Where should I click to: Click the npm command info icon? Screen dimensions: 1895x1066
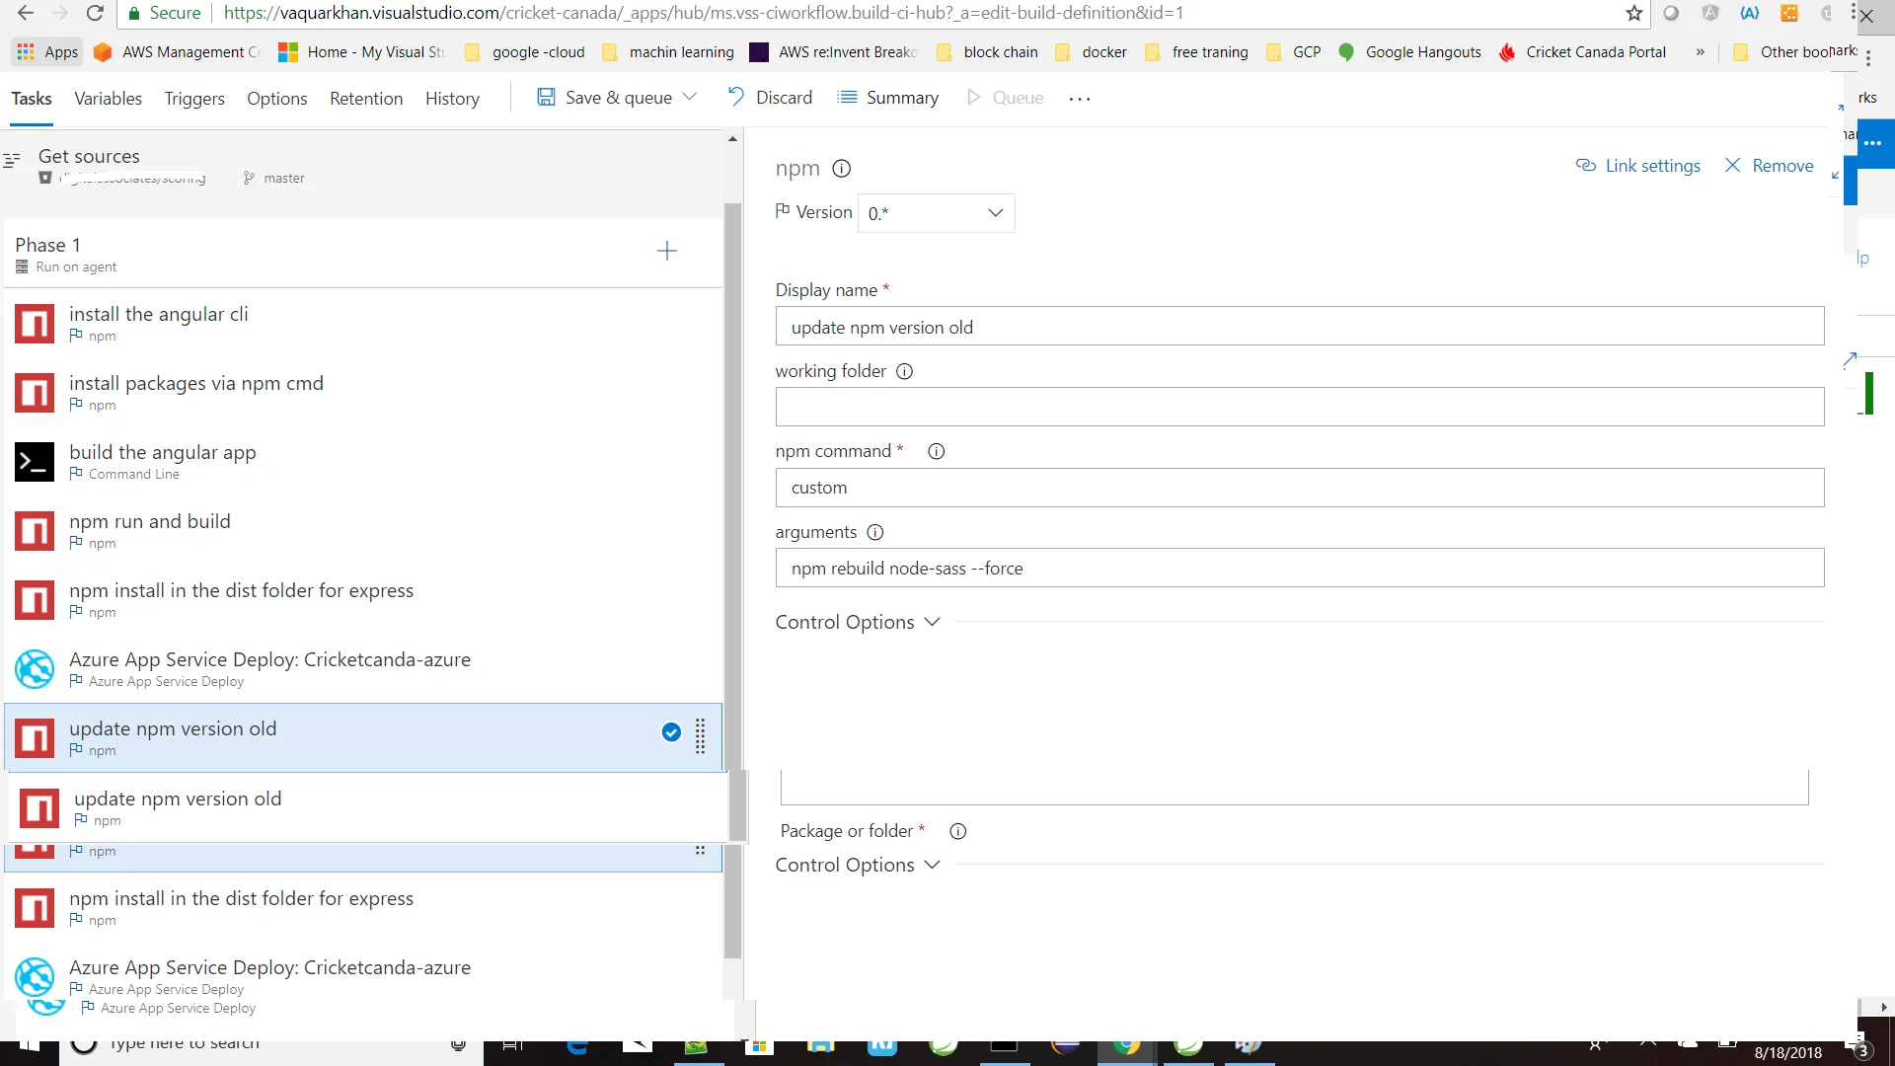tap(936, 452)
